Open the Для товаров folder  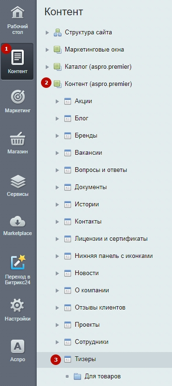(x=102, y=376)
